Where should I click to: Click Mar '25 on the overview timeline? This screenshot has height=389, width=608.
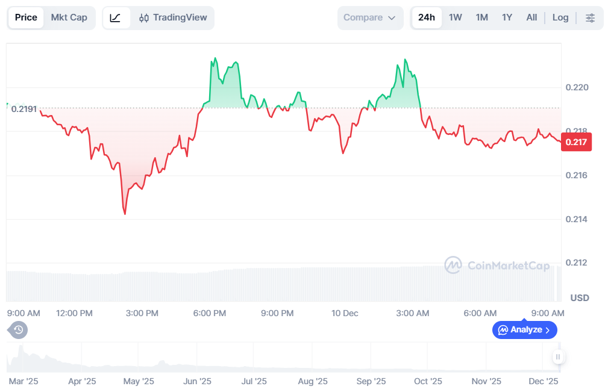(x=24, y=381)
